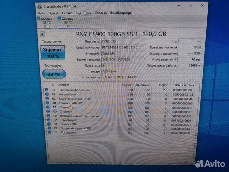Click the Стандарт field ACS-4
This screenshot has height=172, width=229.
point(151,71)
